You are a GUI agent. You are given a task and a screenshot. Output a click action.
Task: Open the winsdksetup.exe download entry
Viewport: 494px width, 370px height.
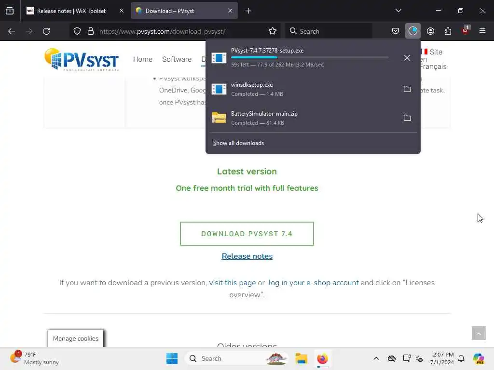coord(303,89)
